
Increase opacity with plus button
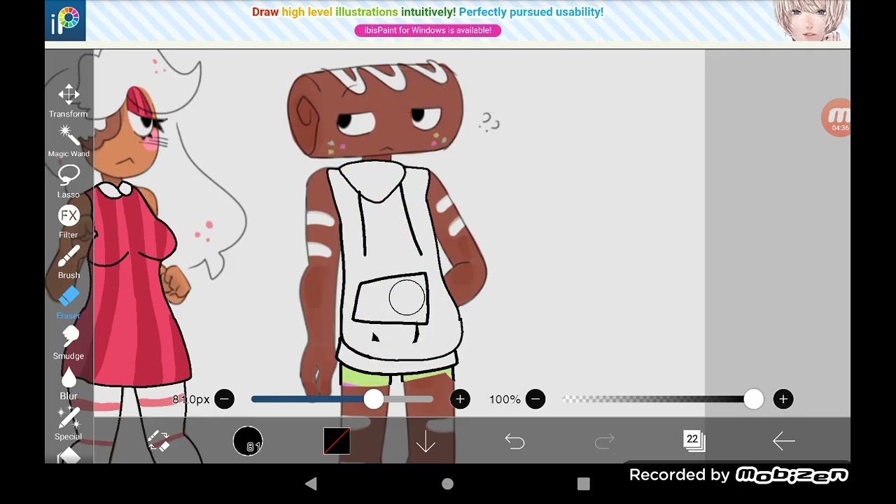tap(783, 399)
